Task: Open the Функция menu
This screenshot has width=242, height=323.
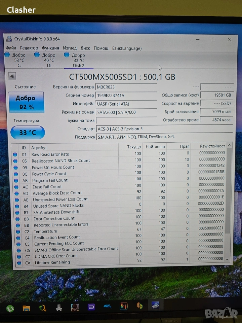Action: [50, 48]
